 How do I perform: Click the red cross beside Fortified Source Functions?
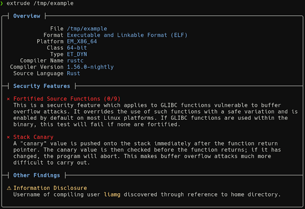pyautogui.click(x=9, y=99)
